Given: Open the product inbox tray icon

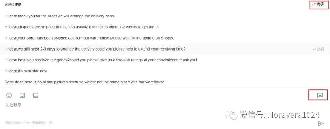Looking at the screenshot, I should (35, 96).
